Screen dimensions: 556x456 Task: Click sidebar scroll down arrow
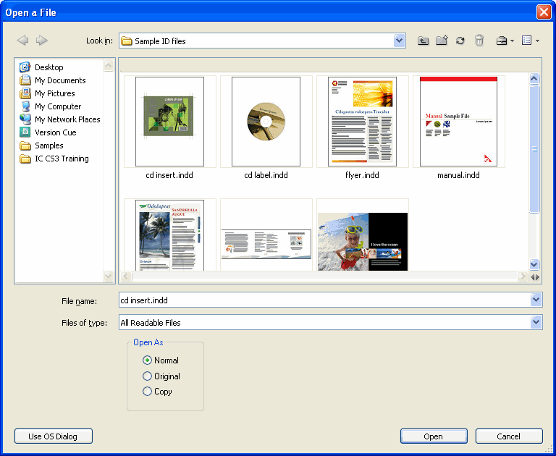pyautogui.click(x=109, y=276)
